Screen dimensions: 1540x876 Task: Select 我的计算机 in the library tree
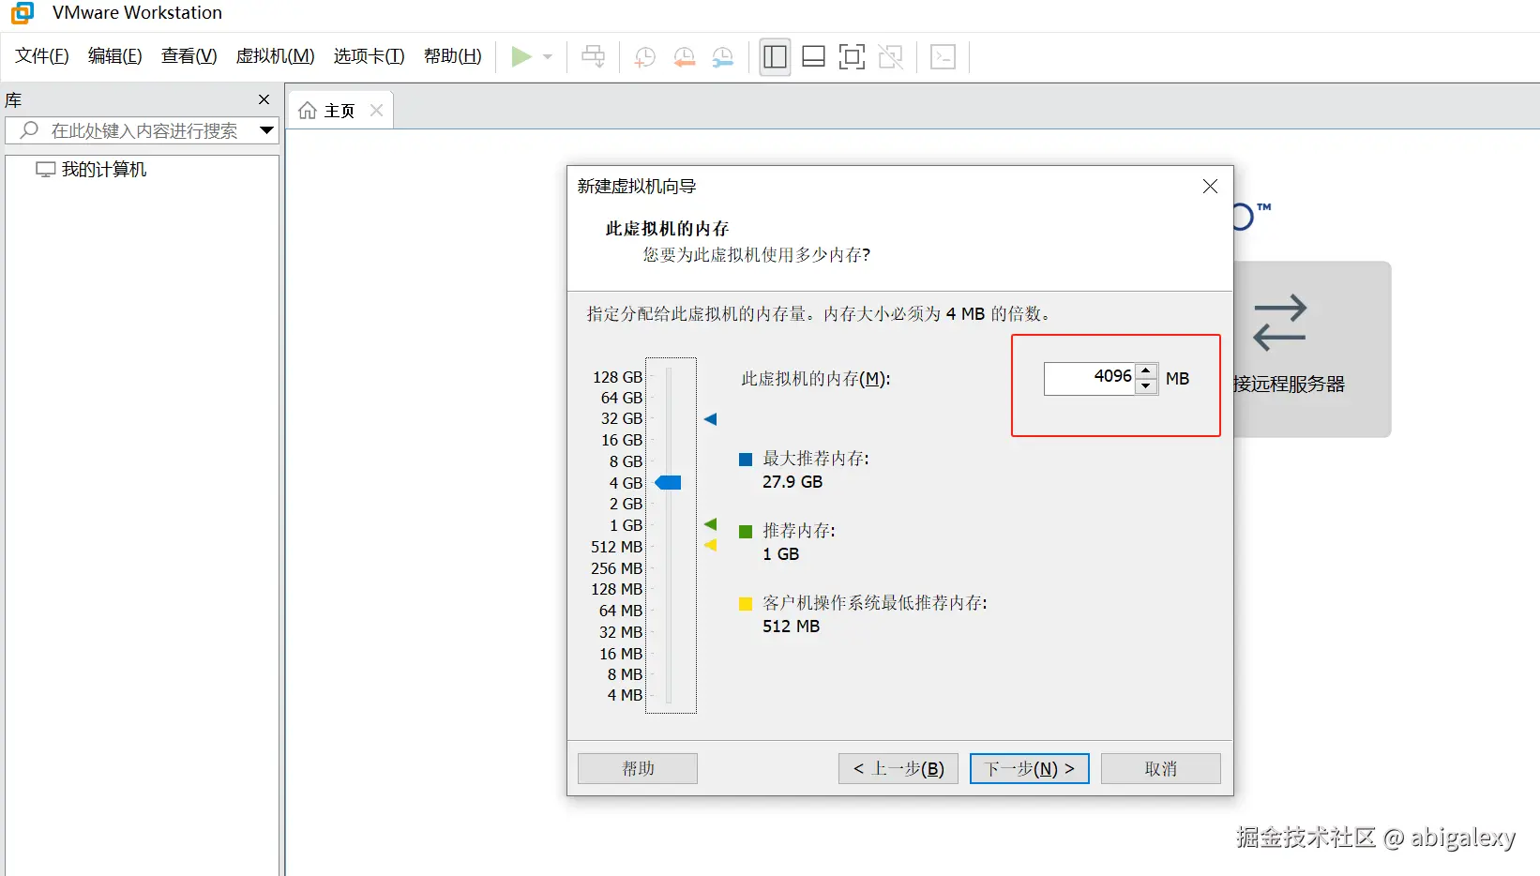(101, 170)
